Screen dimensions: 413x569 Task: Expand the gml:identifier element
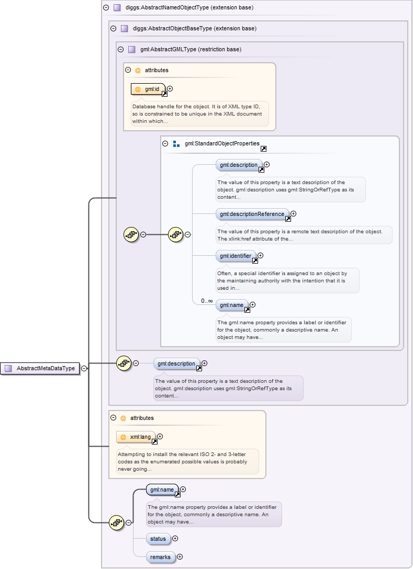point(260,256)
